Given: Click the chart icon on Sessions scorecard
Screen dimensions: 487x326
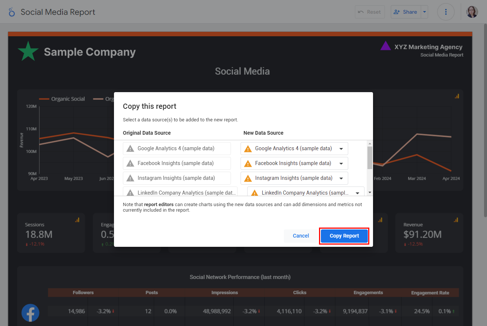Looking at the screenshot, I should (x=77, y=220).
